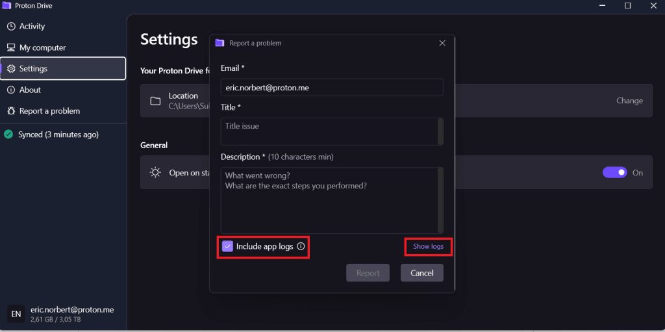This screenshot has width=665, height=332.
Task: Close the Report a problem dialog
Action: coord(442,43)
